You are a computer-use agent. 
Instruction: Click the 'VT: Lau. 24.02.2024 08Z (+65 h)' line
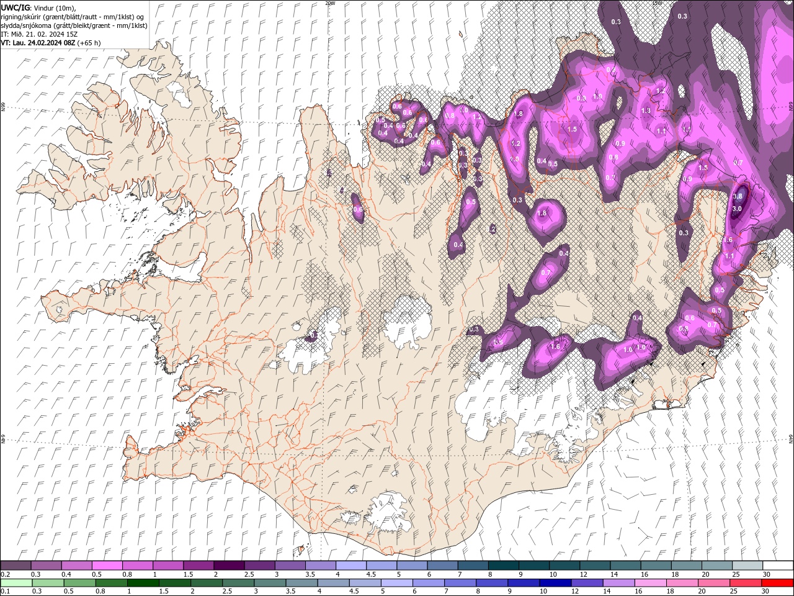tap(51, 43)
